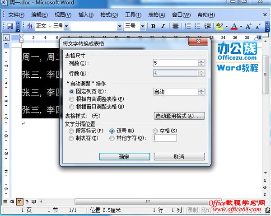
Task: Apply the red font color
Action: click(234, 26)
